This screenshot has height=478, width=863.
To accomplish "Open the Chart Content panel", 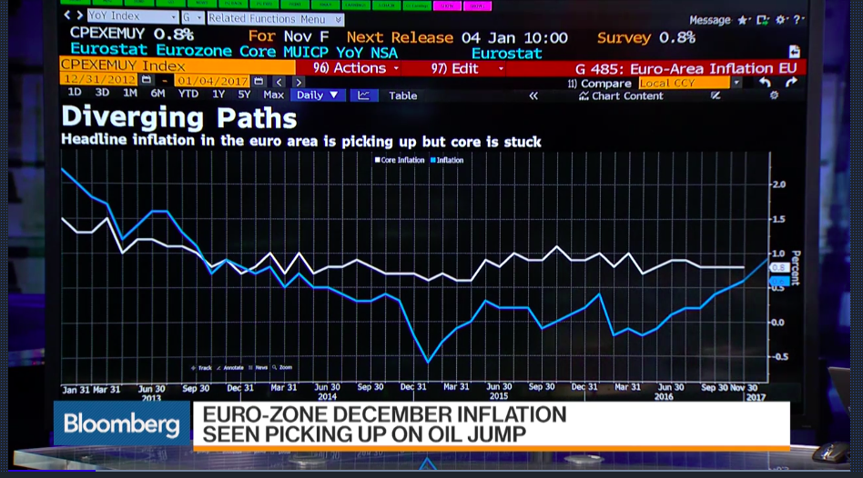I will point(621,96).
